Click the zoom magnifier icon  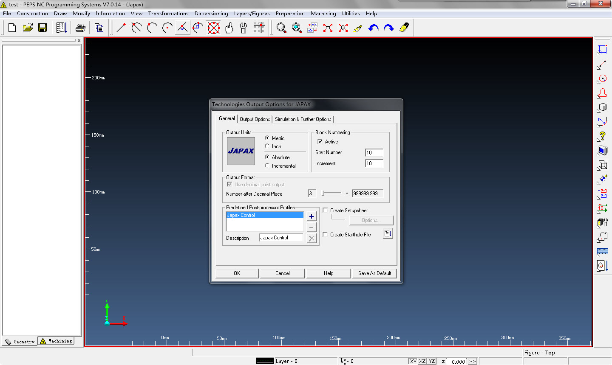[281, 28]
